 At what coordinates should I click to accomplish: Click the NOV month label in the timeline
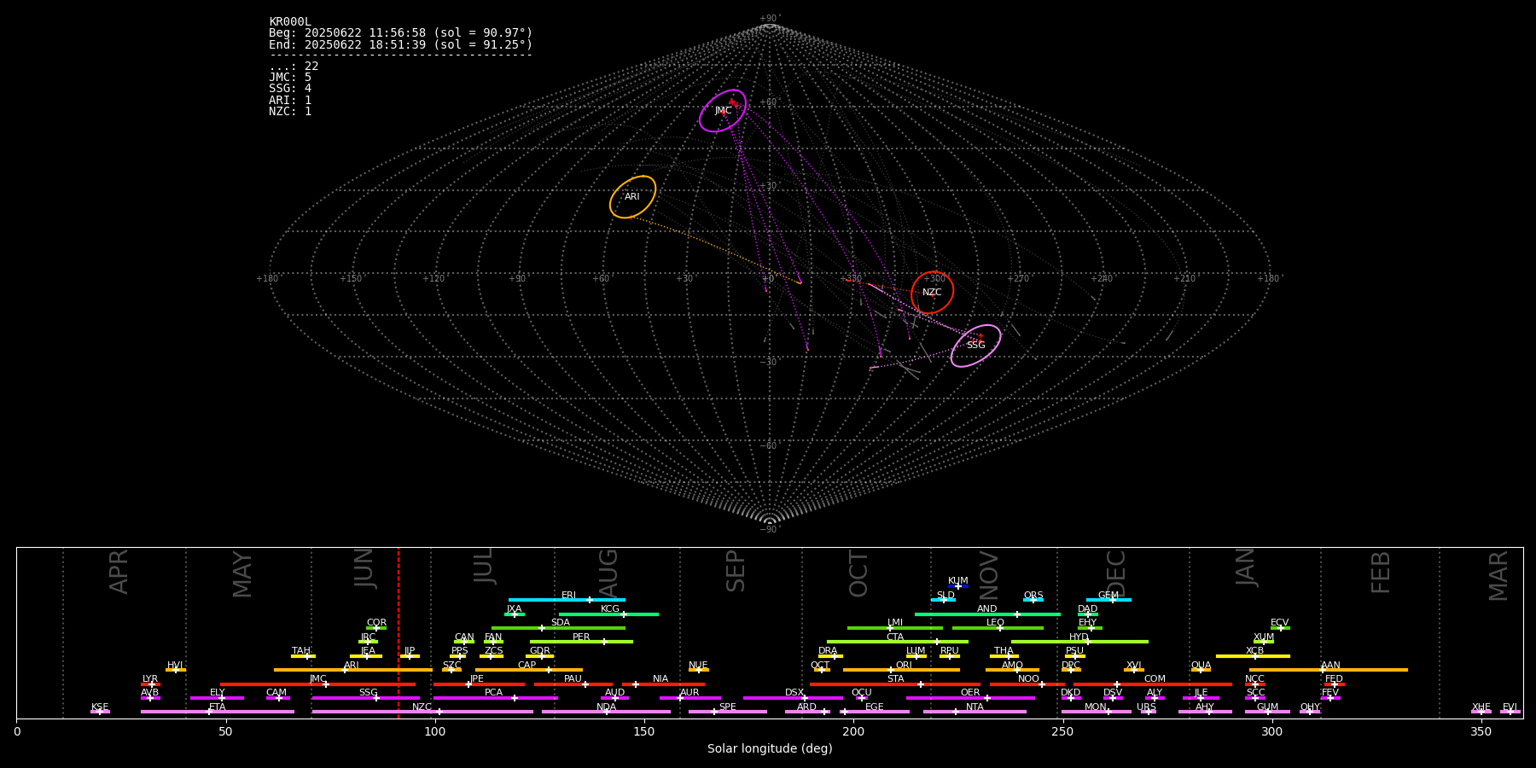[x=988, y=576]
